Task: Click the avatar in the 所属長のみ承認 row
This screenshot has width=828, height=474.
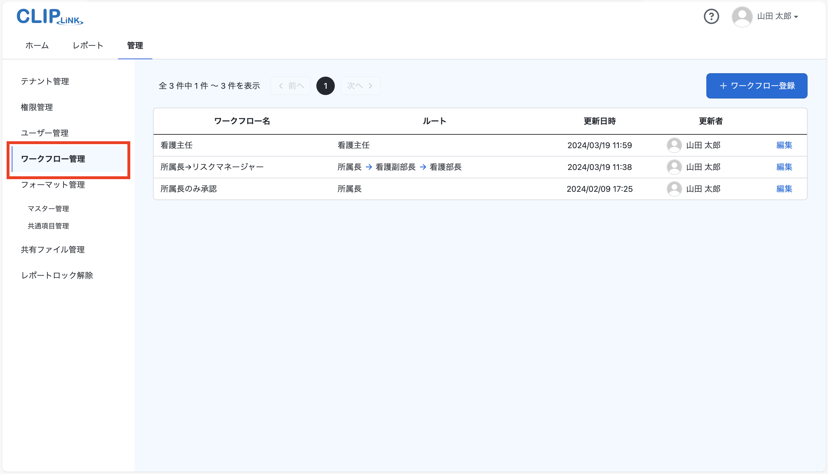Action: pos(674,189)
